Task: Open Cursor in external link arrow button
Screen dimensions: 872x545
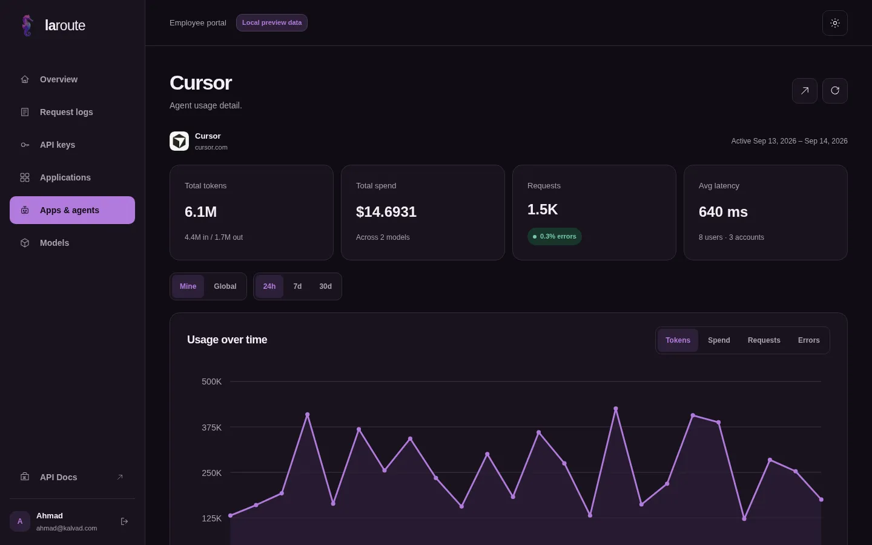Action: point(805,91)
